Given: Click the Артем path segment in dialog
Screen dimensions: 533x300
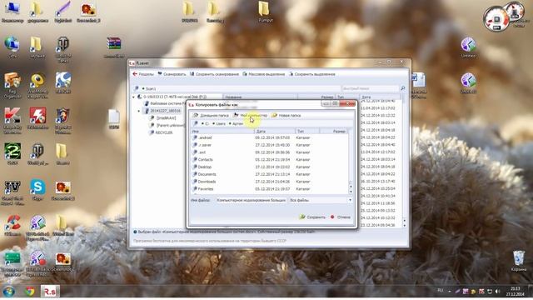Looking at the screenshot, I should [x=237, y=124].
